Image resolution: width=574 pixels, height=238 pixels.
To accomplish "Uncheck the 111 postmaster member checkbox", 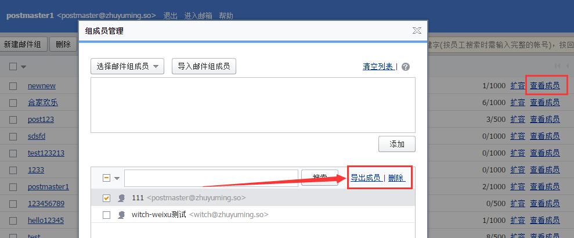I will click(x=106, y=198).
